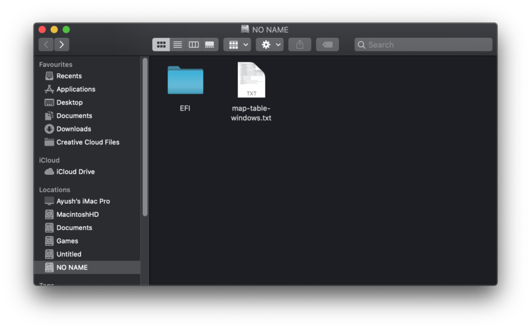Switch to icon view mode
531x330 pixels.
pyautogui.click(x=161, y=44)
